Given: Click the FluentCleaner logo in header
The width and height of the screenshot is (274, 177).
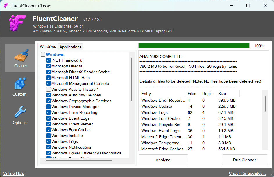Looking at the screenshot, I should coord(18,23).
